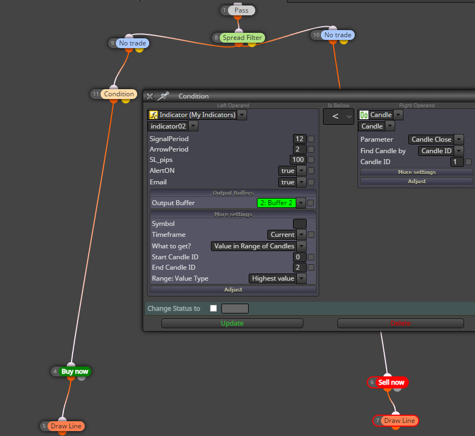Screen dimensions: 475x436
Task: Click the Candle icon in Right Operand
Action: [364, 115]
